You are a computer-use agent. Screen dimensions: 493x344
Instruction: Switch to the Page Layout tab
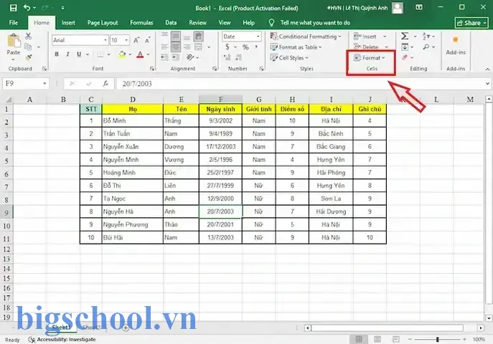(x=103, y=23)
